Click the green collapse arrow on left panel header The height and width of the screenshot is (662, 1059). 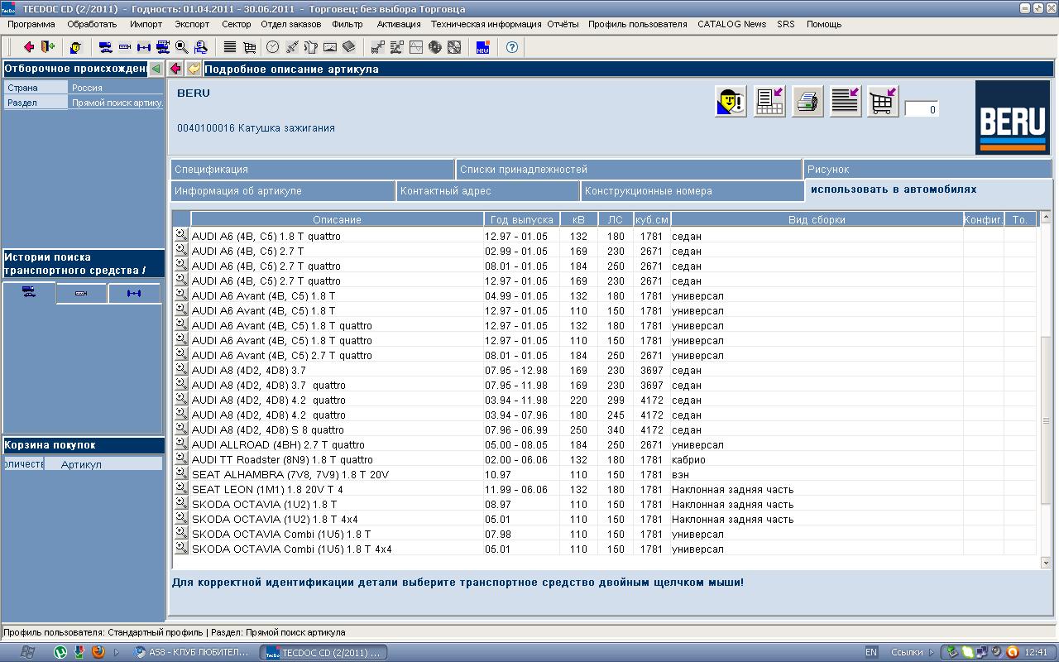tap(156, 69)
